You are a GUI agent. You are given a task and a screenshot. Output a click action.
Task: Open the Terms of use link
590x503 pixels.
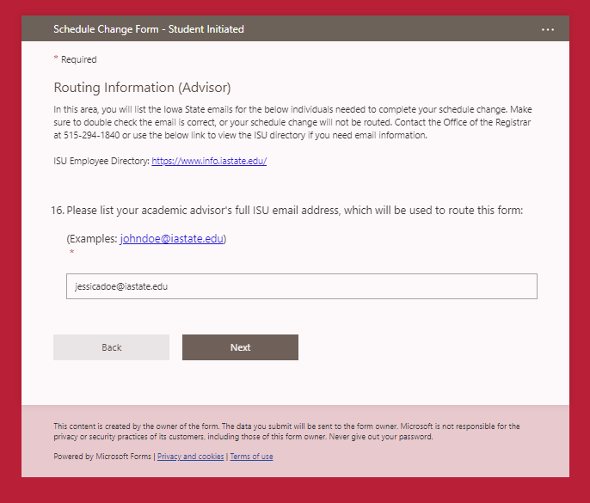pos(251,457)
